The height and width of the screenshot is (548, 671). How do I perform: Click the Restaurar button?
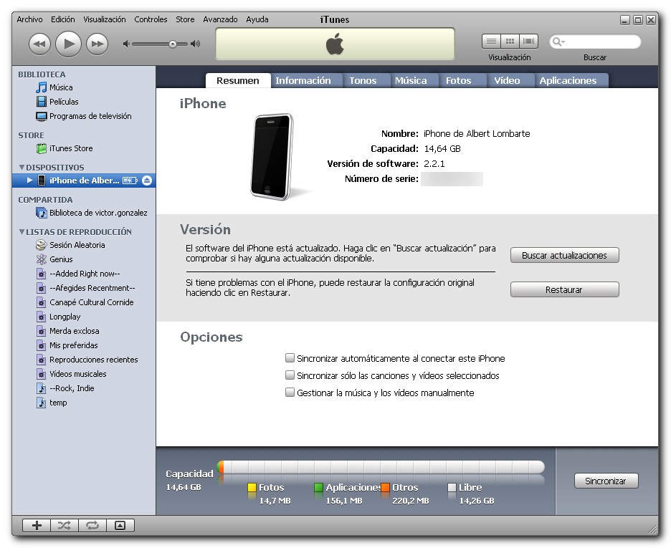point(564,289)
